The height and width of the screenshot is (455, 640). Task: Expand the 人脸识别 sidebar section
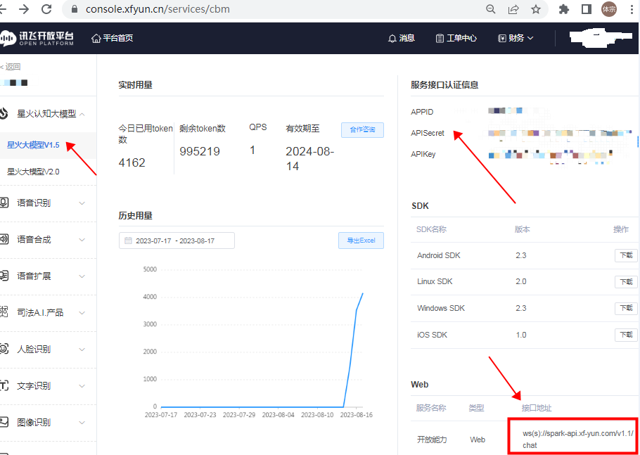coord(82,350)
